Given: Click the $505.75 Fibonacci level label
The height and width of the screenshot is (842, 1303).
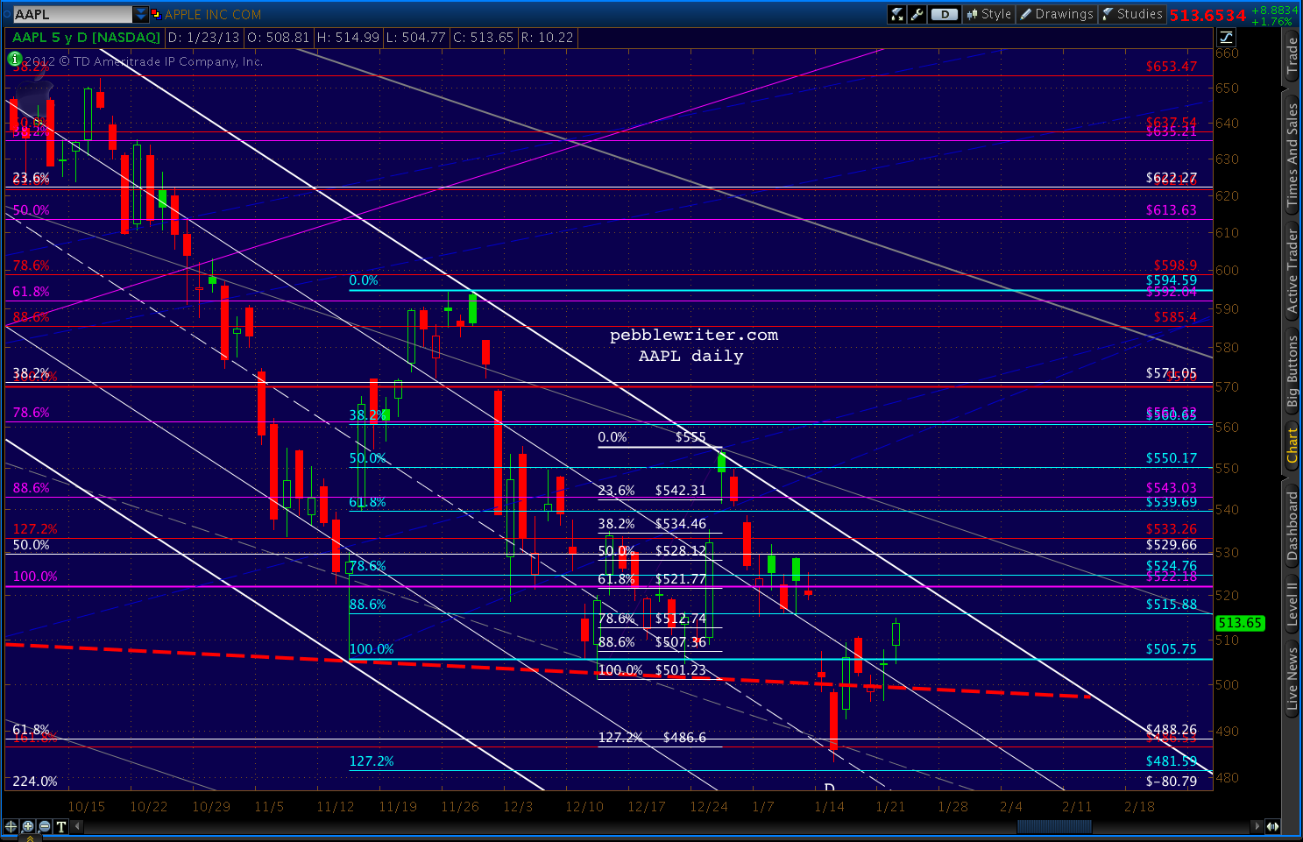Looking at the screenshot, I should click(x=1171, y=649).
